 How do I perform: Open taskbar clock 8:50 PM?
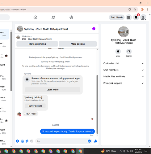(138, 151)
